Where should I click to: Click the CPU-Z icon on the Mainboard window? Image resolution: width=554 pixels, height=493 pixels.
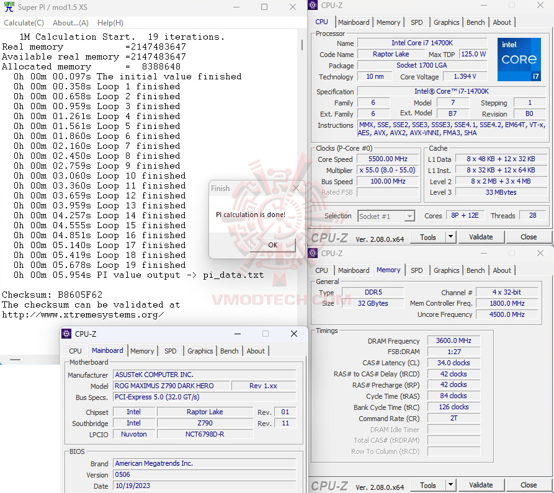coord(66,334)
